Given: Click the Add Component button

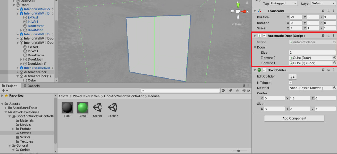Looking at the screenshot, I should [x=294, y=119].
